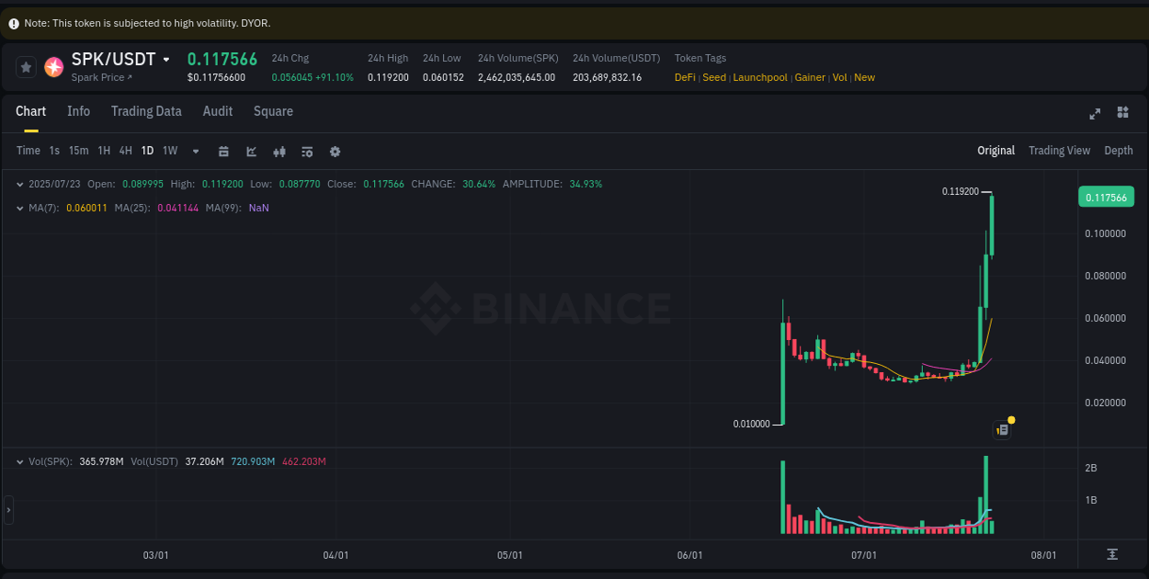Select the line chart type icon
1149x579 pixels.
(251, 150)
